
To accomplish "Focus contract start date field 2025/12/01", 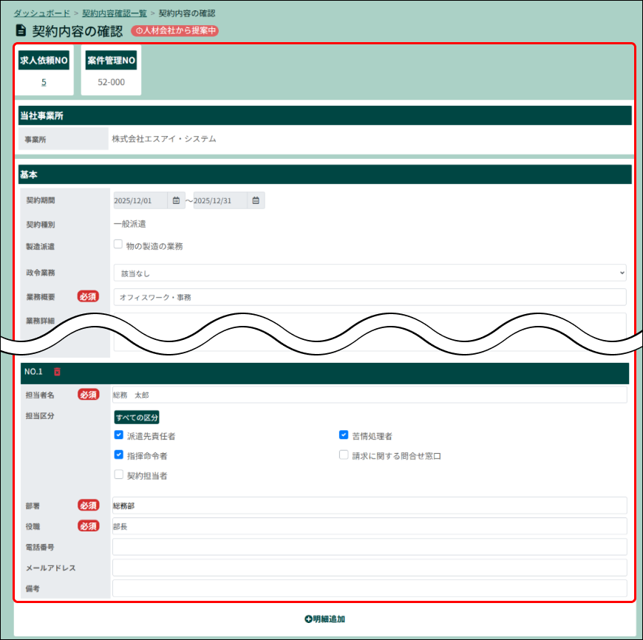I will (x=140, y=200).
